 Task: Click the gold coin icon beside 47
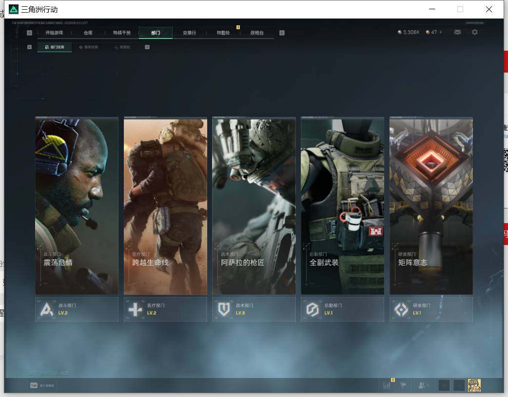[x=428, y=32]
